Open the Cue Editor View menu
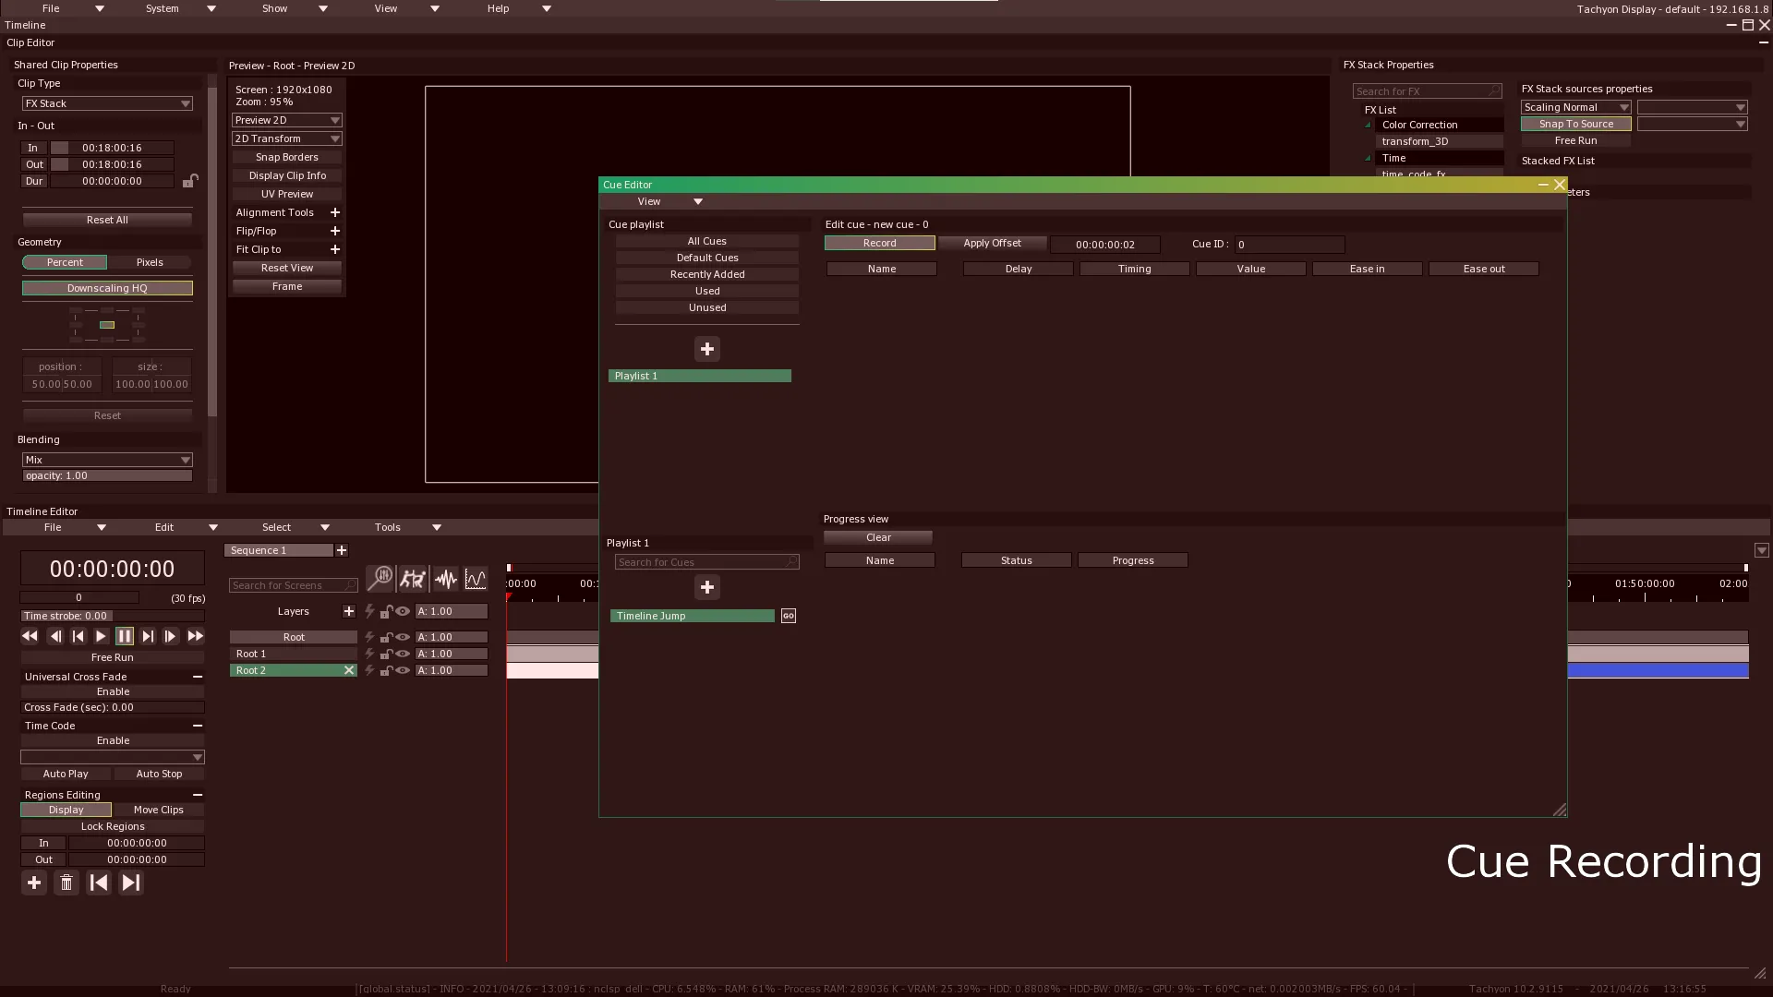 [669, 201]
